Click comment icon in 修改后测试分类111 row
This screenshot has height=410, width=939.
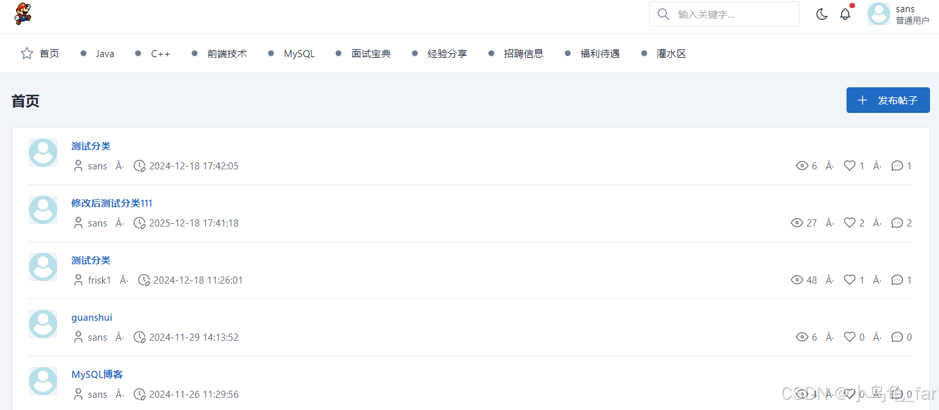point(897,223)
